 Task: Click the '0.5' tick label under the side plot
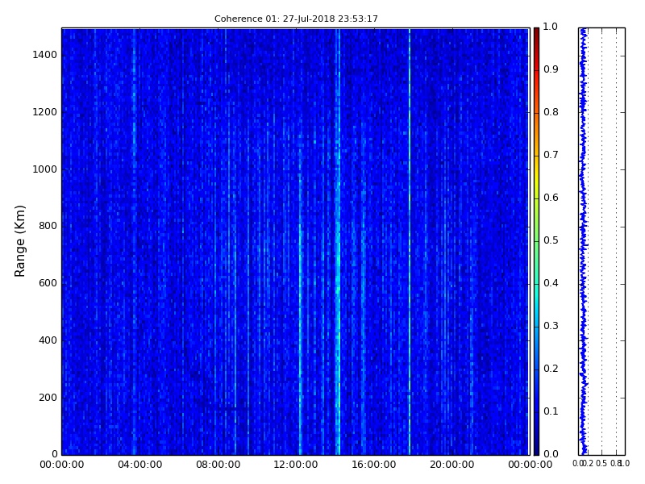click(x=601, y=464)
